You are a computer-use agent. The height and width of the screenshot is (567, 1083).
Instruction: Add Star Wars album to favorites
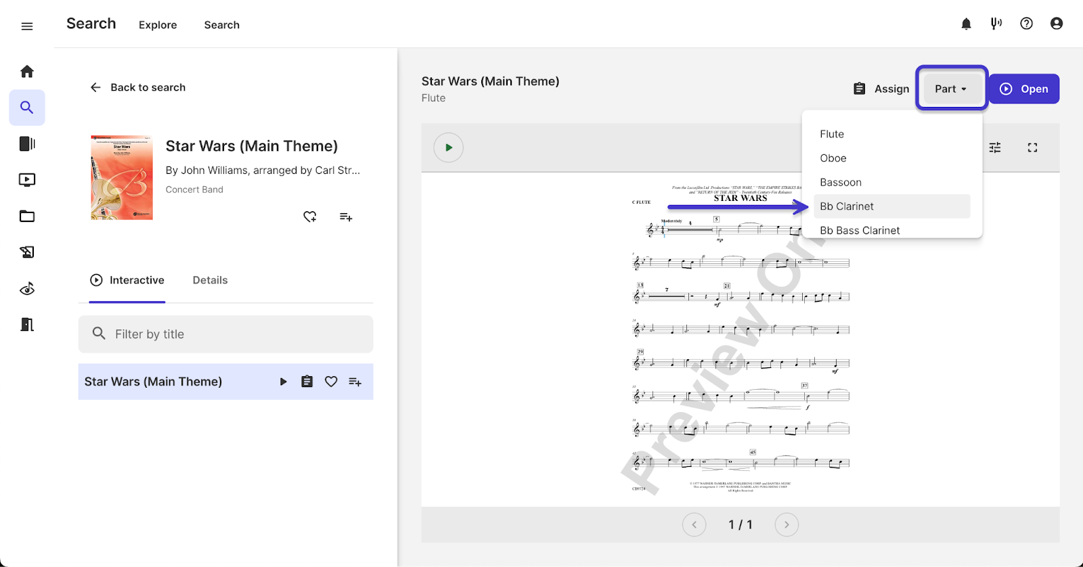tap(310, 217)
